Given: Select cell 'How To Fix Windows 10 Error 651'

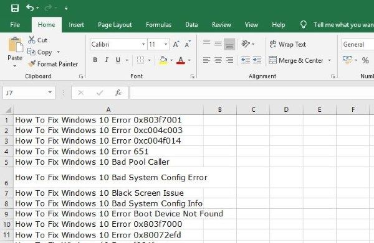Looking at the screenshot, I should [x=108, y=152].
